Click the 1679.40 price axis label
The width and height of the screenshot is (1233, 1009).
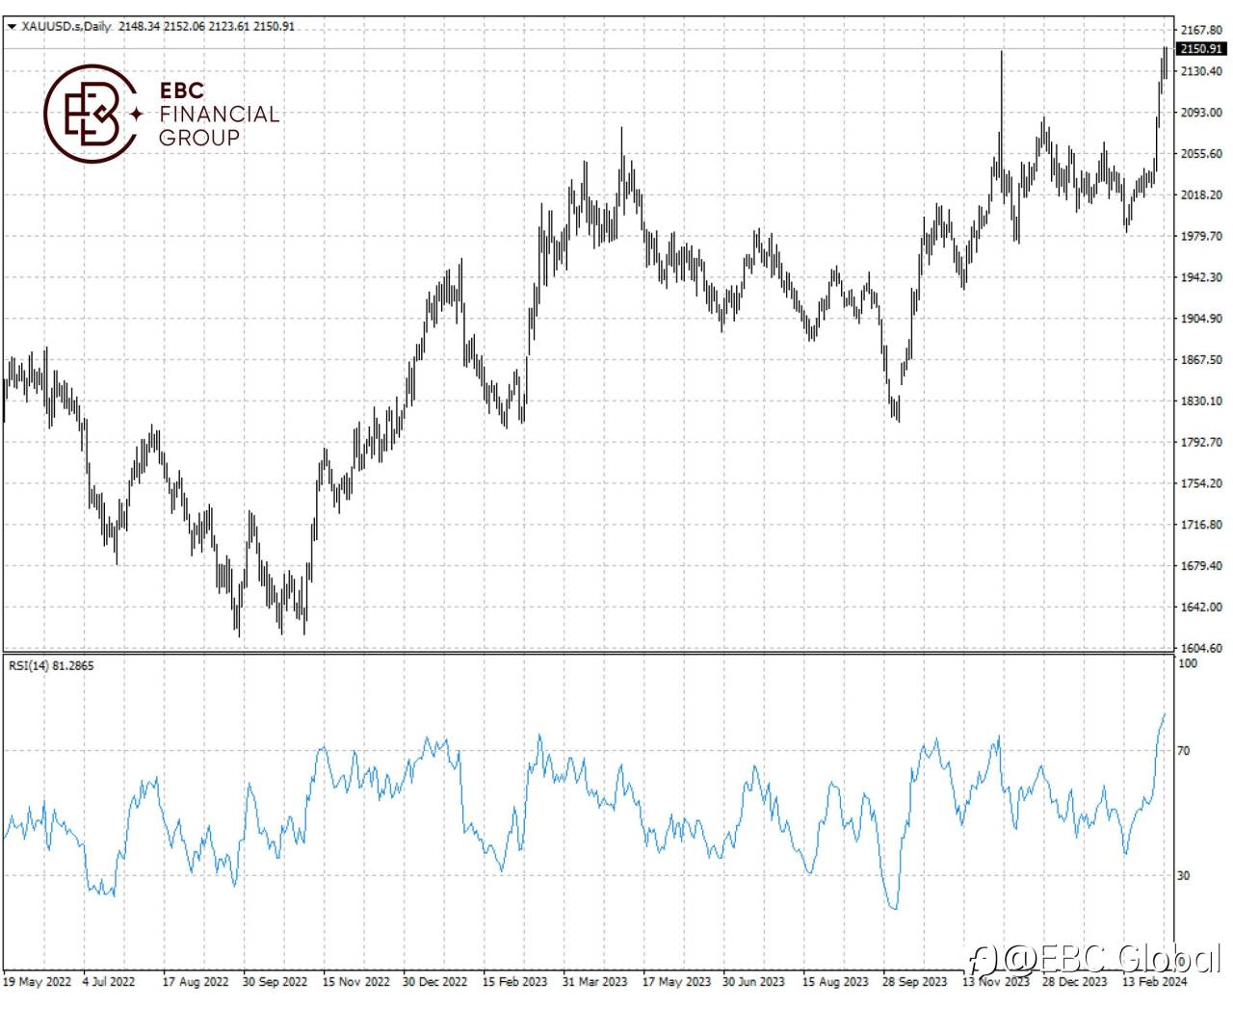pyautogui.click(x=1201, y=566)
